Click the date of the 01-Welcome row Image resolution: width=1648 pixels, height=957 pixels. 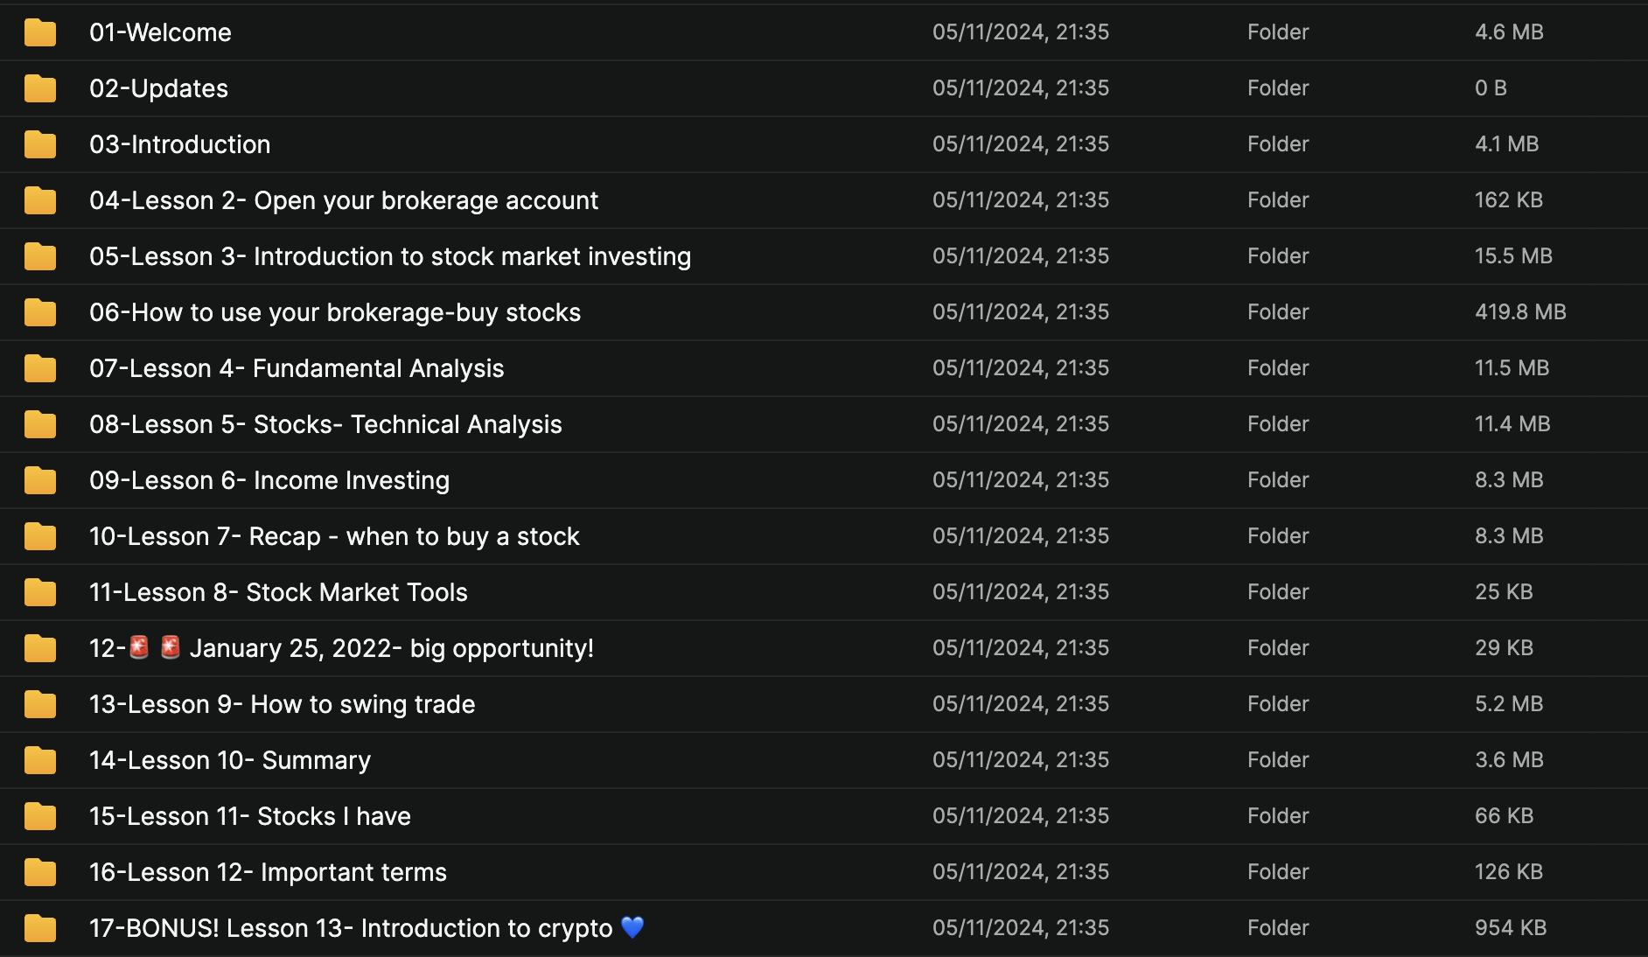1020,32
